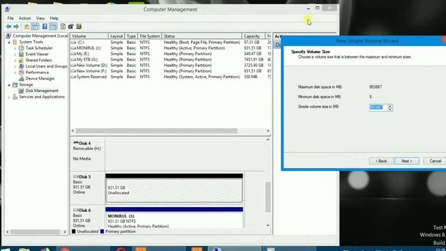Click the blue Back arrow in toolbar

tap(8, 26)
